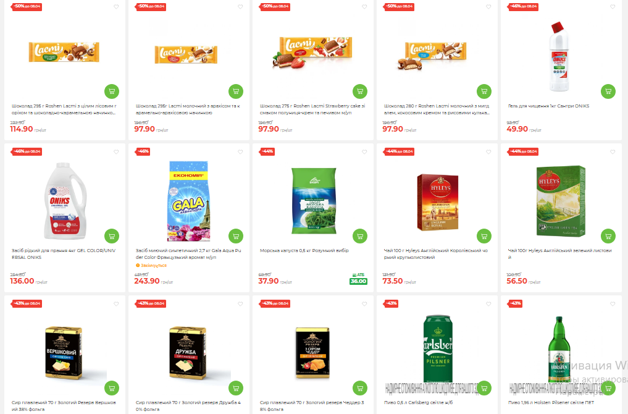The width and height of the screenshot is (628, 414).
Task: Add Carlsberg beer can to cart
Action: 484,388
